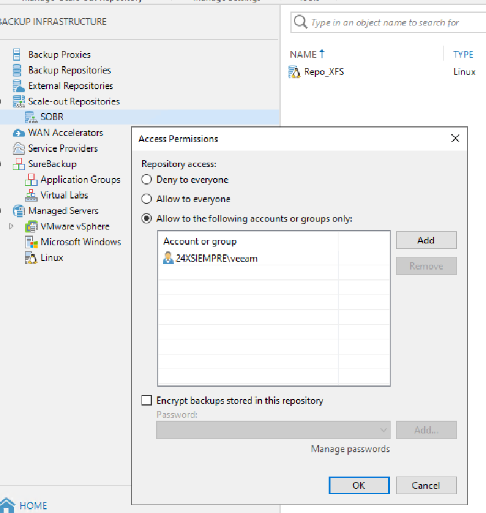Open the Backup Proxies tree item
Image resolution: width=486 pixels, height=513 pixels.
pyautogui.click(x=60, y=54)
